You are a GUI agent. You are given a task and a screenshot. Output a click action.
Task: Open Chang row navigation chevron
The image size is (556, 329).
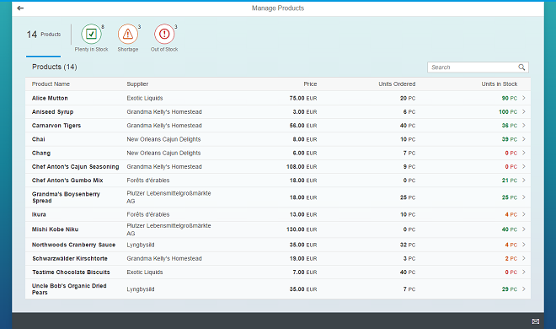click(523, 153)
